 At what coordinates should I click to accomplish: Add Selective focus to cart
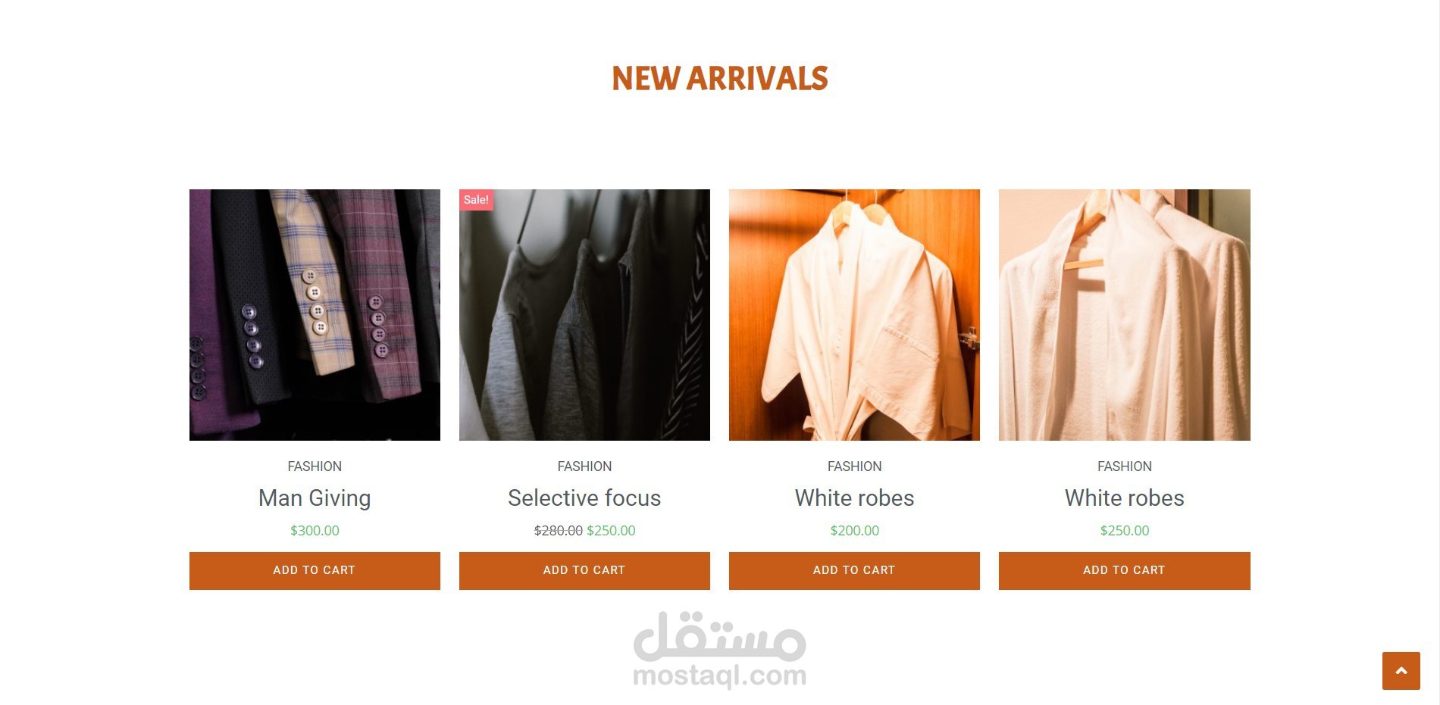[584, 570]
